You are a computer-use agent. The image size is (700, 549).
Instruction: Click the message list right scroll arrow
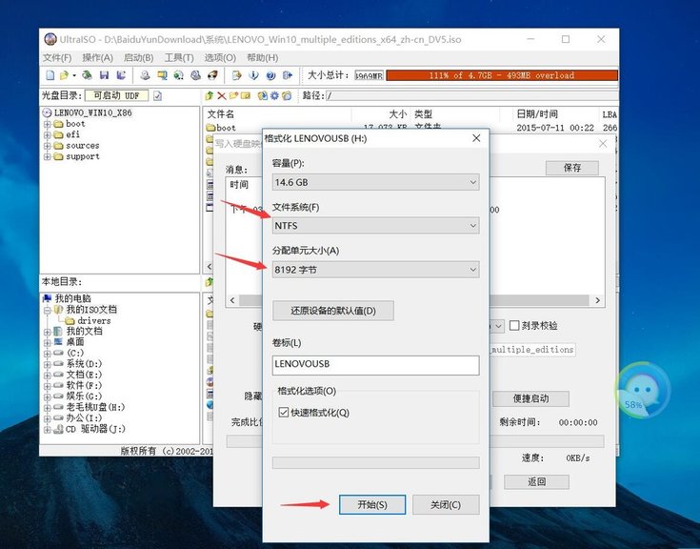point(597,300)
